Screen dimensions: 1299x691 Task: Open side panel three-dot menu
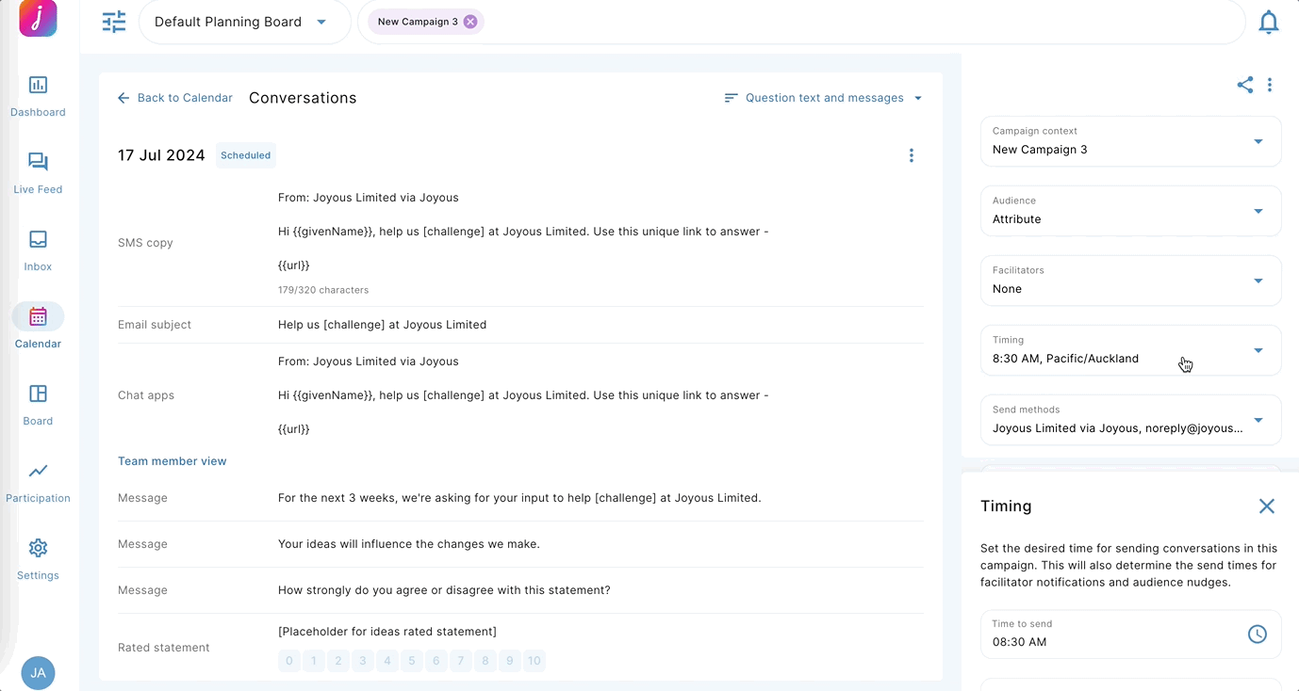1270,85
